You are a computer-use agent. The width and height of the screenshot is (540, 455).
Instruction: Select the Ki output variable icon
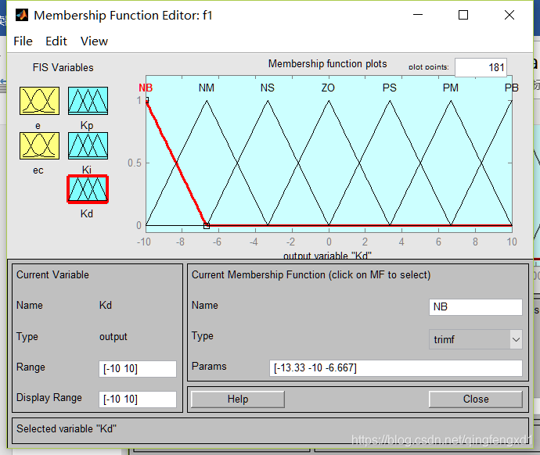pos(88,145)
